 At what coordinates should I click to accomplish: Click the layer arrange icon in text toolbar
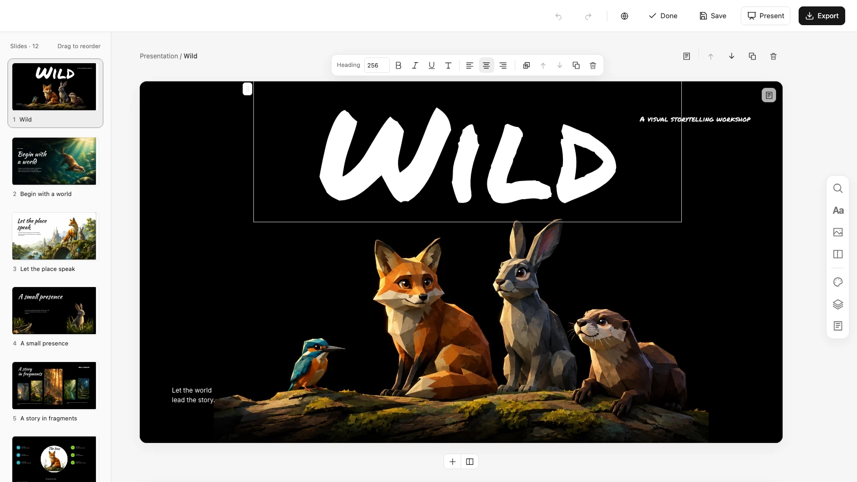527,65
